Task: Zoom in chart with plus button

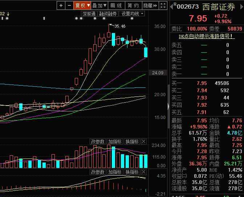Action: click(61, 5)
